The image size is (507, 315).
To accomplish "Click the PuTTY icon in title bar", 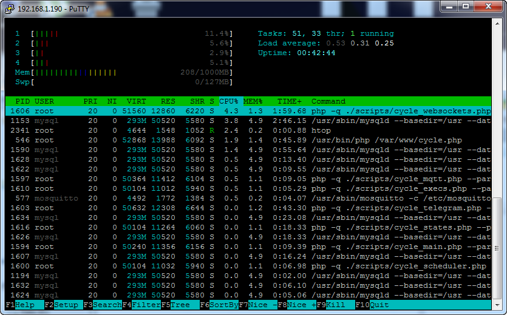I will [9, 7].
